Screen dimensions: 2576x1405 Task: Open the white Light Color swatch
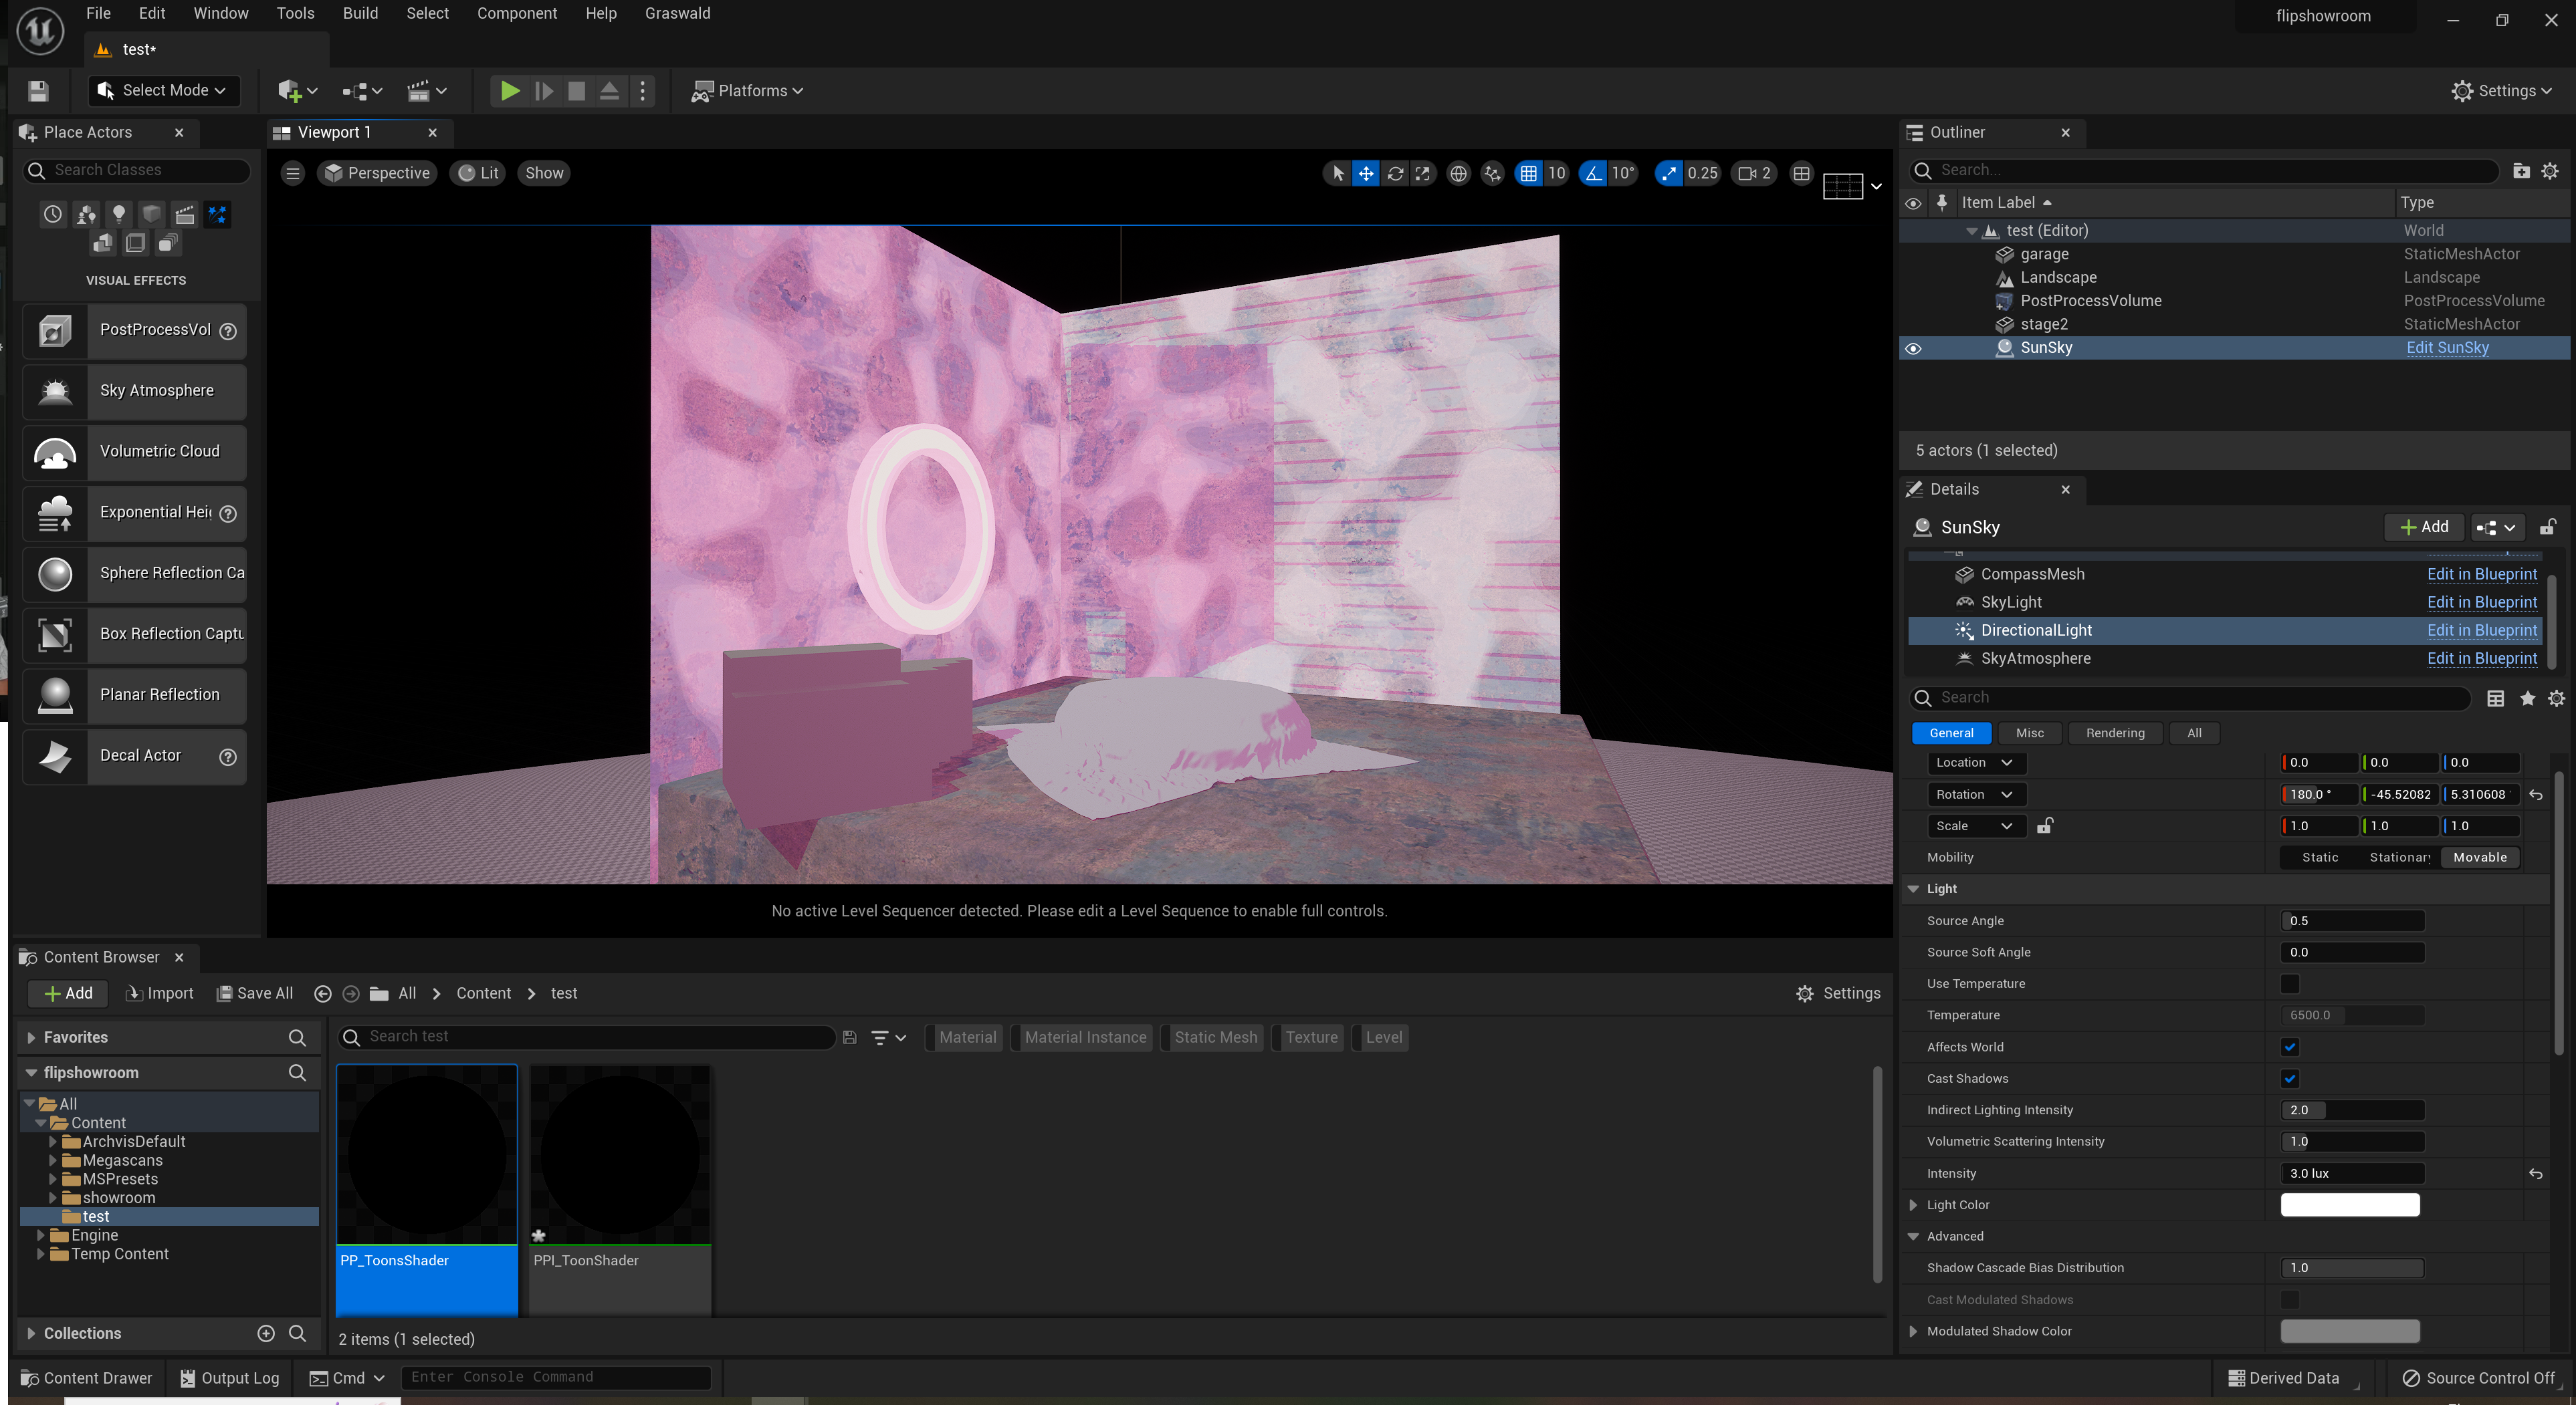[x=2349, y=1205]
